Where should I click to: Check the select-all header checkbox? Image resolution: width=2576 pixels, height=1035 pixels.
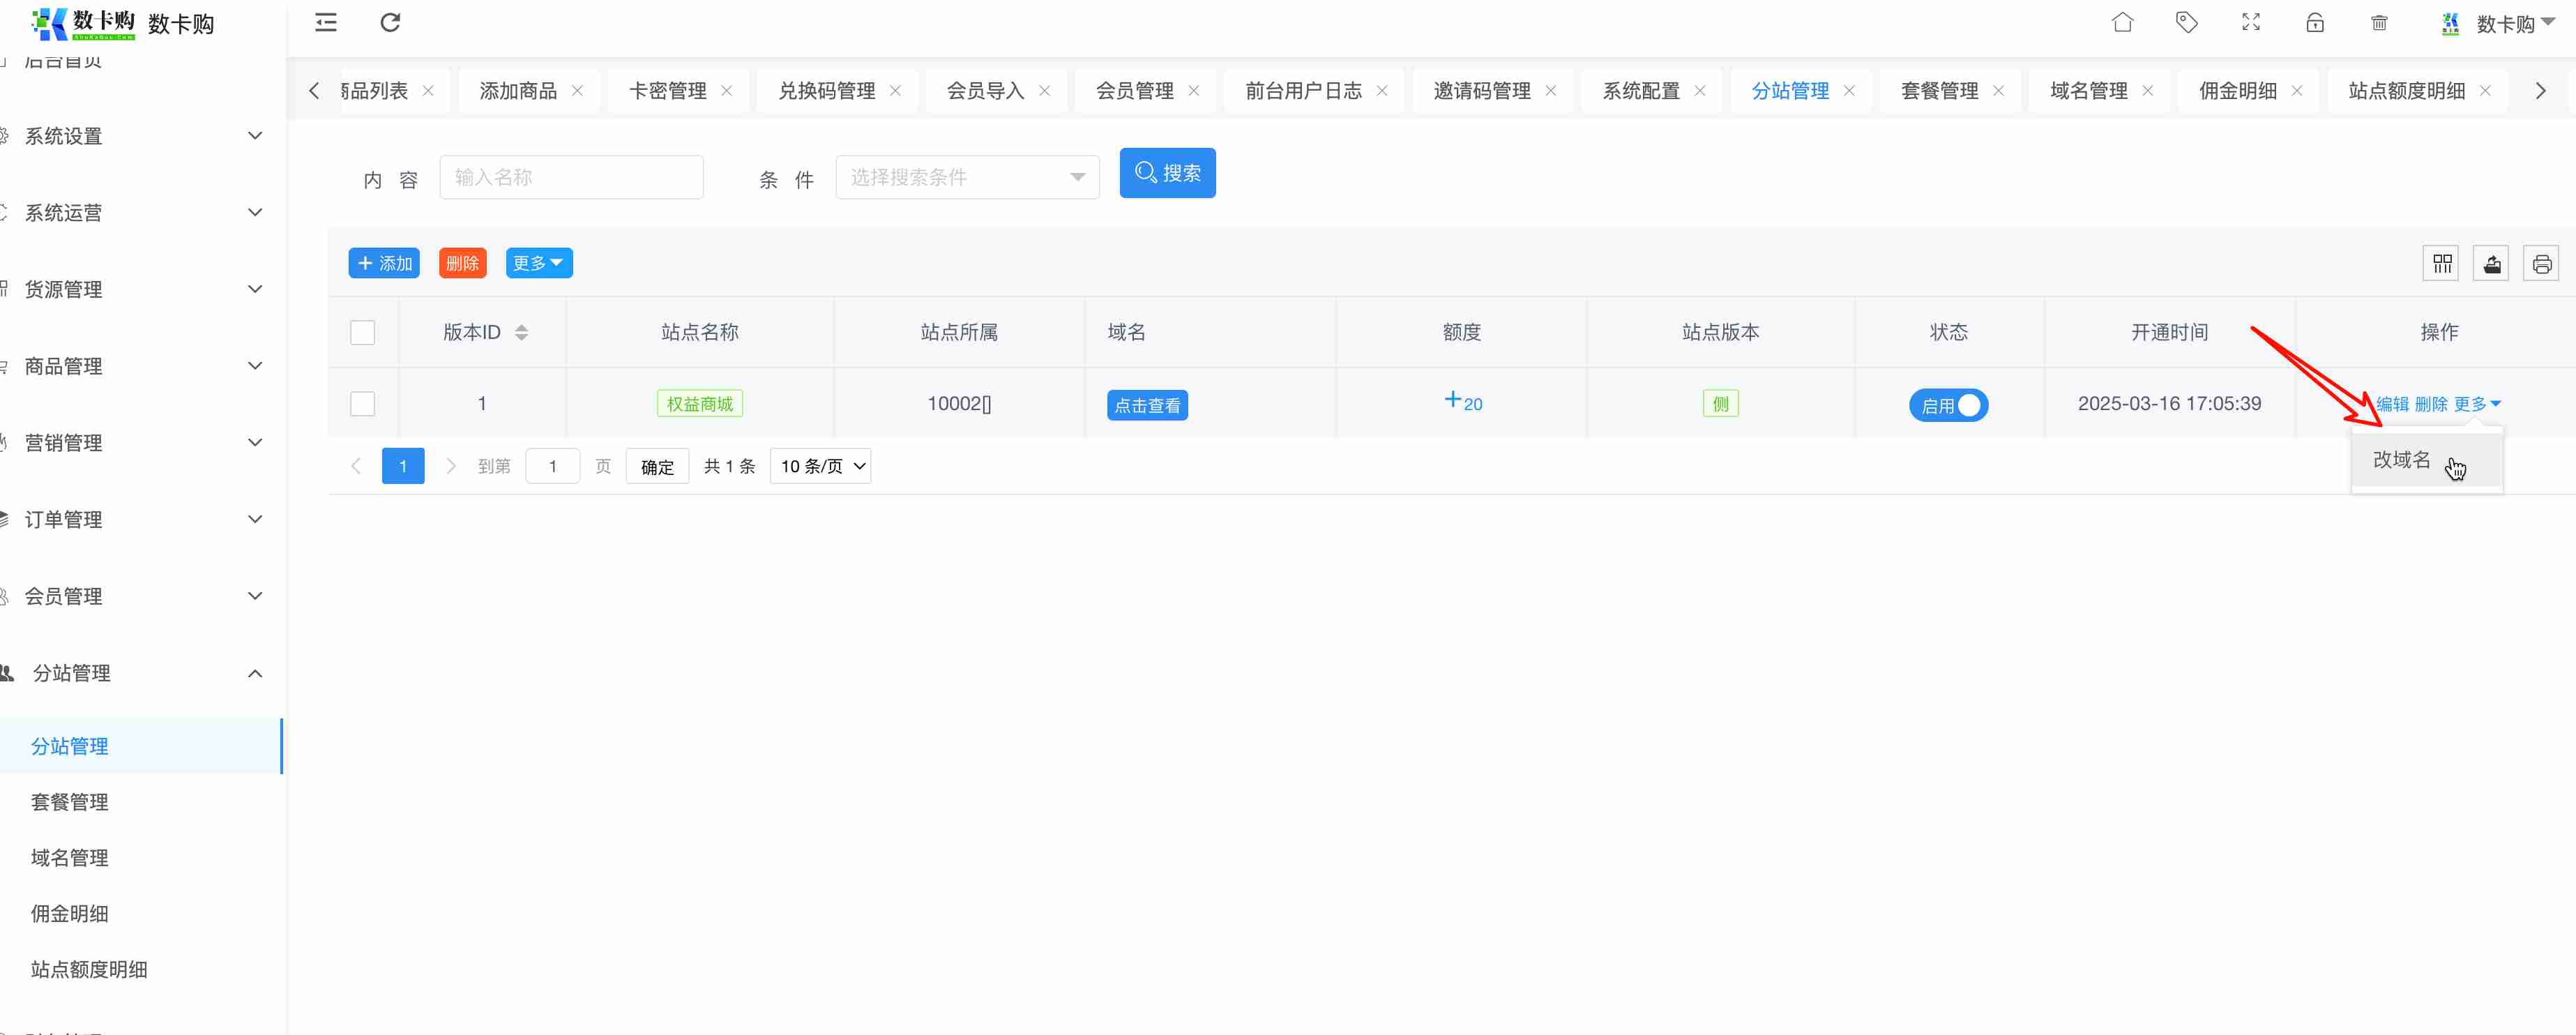[x=363, y=332]
